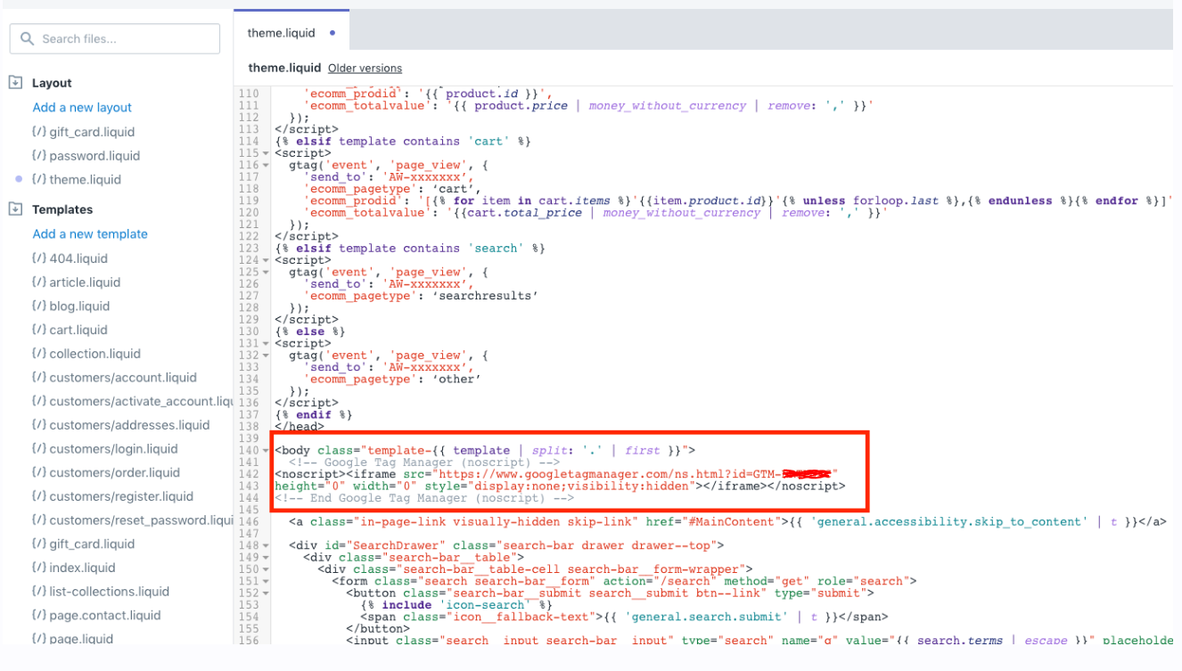Fold the button element at line 152
The height and width of the screenshot is (671, 1182).
pos(267,593)
